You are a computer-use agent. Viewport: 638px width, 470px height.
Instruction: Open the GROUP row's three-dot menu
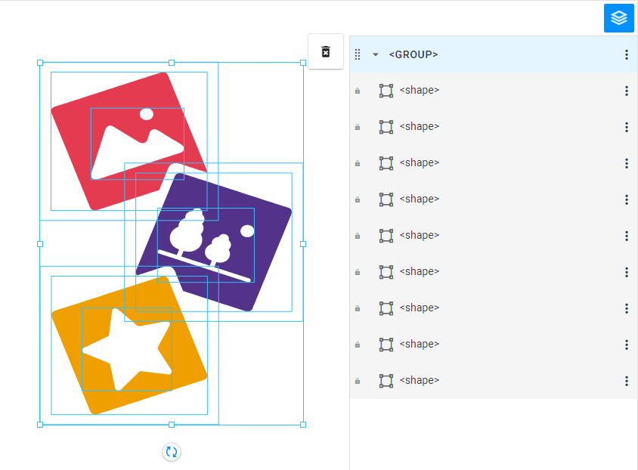(x=626, y=54)
